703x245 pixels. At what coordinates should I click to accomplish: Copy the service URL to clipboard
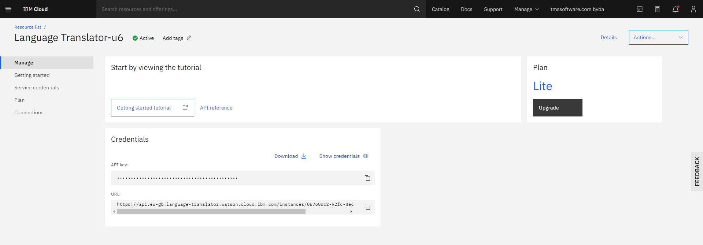pyautogui.click(x=367, y=207)
